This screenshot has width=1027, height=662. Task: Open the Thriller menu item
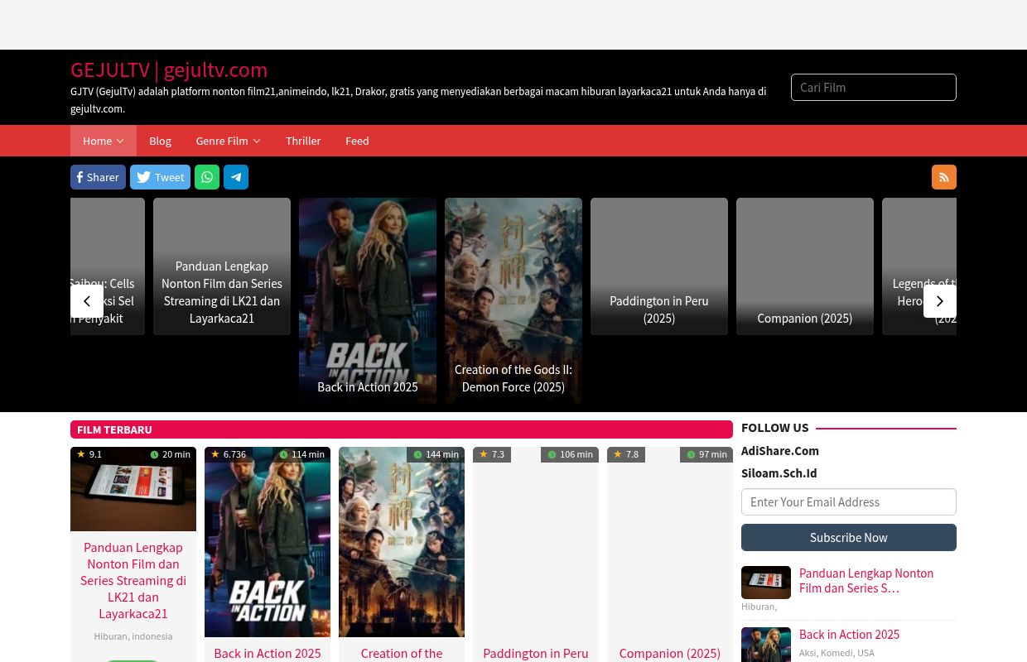(x=303, y=141)
